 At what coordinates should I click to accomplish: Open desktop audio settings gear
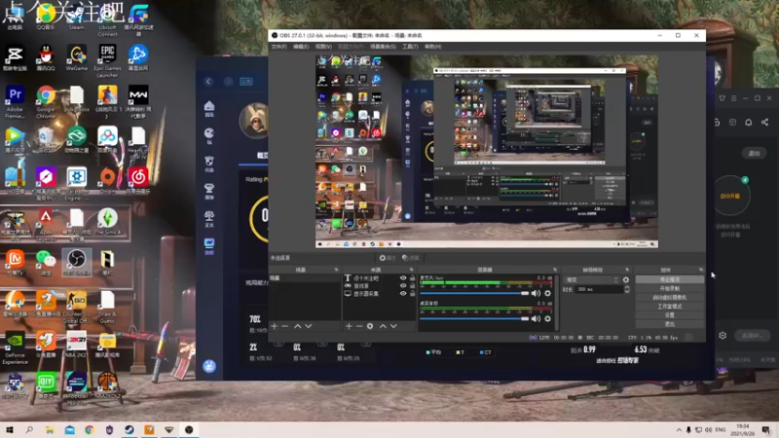pyautogui.click(x=547, y=319)
